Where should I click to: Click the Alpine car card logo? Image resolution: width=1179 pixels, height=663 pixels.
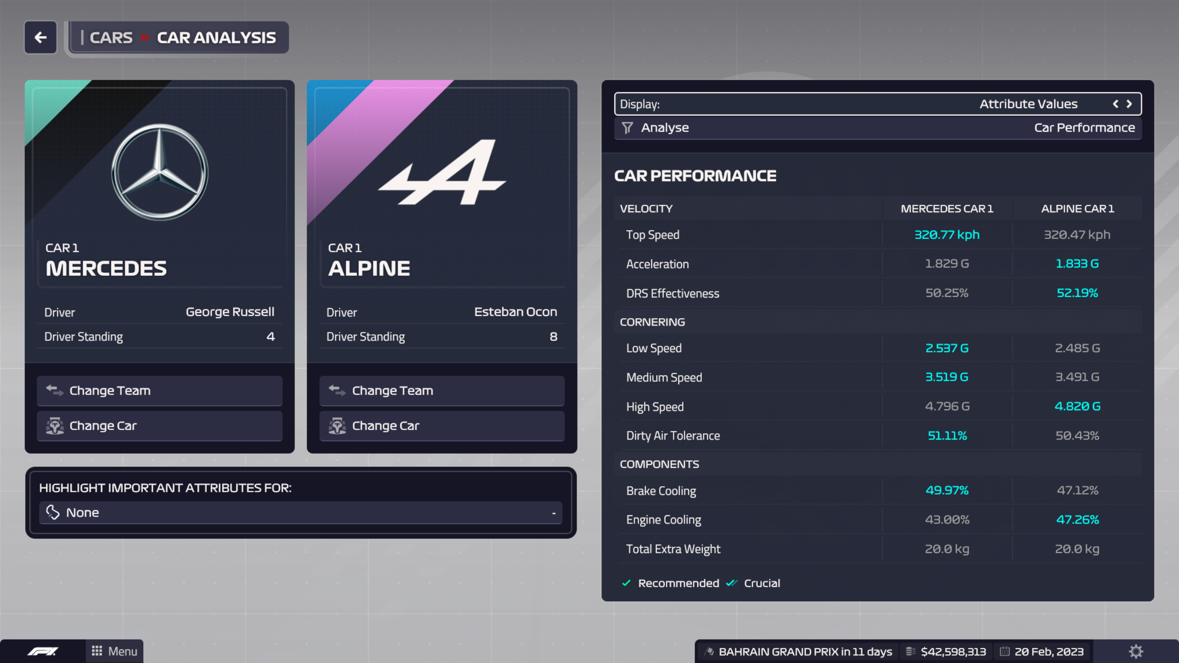pyautogui.click(x=442, y=173)
